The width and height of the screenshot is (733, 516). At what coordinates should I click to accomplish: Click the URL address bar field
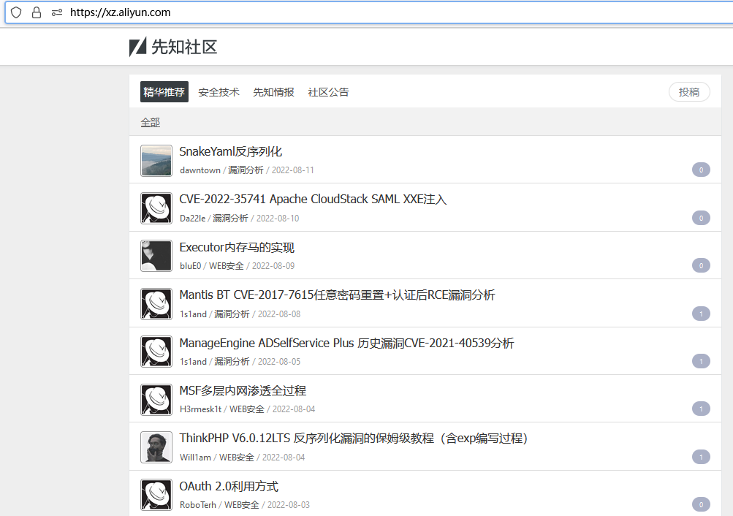pos(365,12)
